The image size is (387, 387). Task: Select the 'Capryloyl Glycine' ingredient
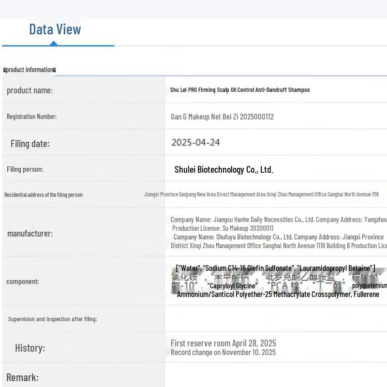click(233, 286)
